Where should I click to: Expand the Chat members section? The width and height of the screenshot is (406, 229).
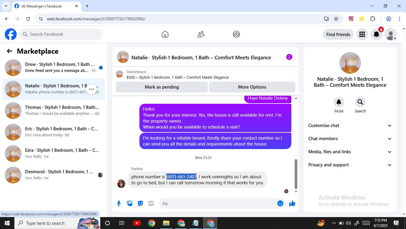350,139
